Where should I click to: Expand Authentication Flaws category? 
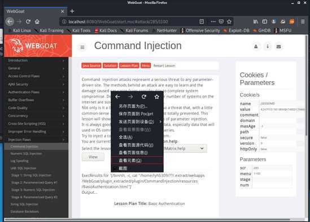[36, 92]
